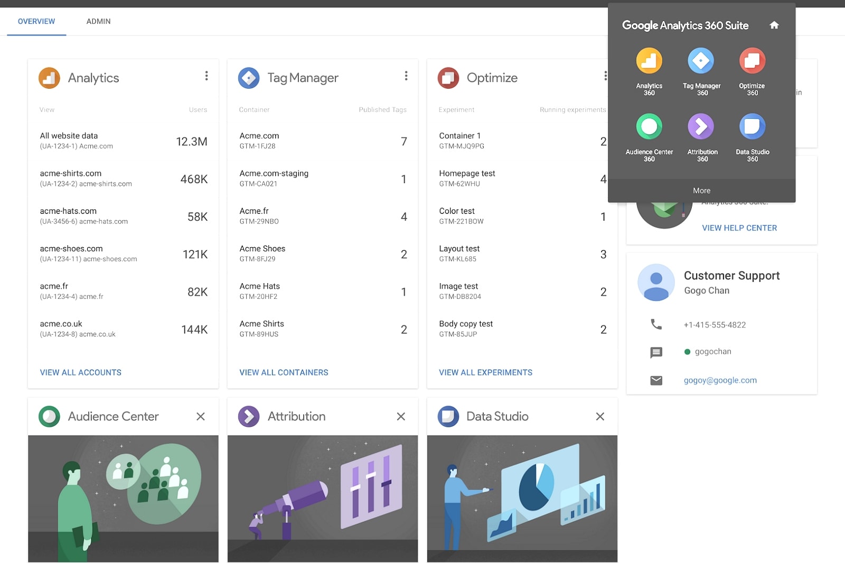Close the Attribution promo card
This screenshot has height=563, width=845.
401,417
